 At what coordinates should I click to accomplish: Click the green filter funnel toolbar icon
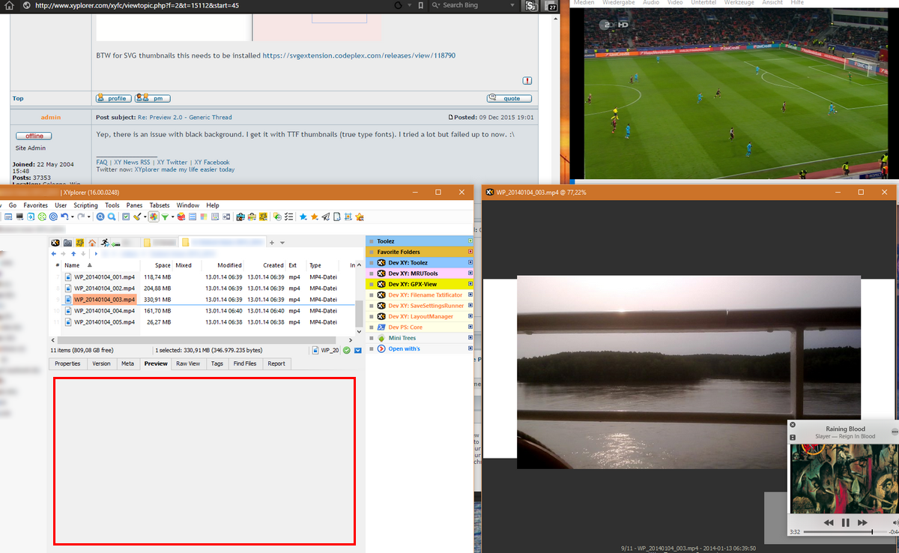(164, 217)
